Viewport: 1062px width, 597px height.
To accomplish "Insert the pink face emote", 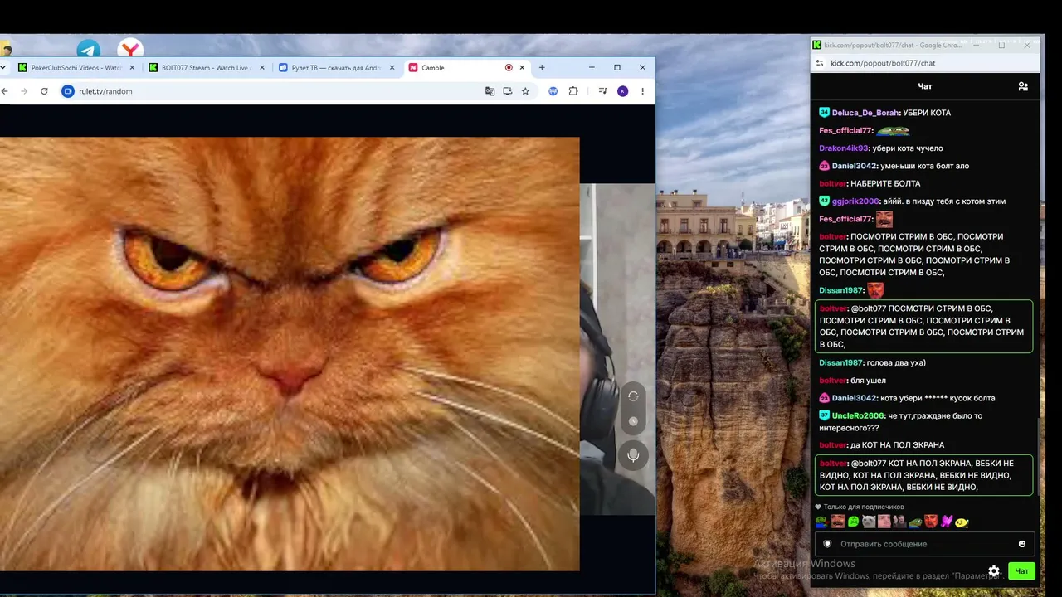I will (x=884, y=522).
